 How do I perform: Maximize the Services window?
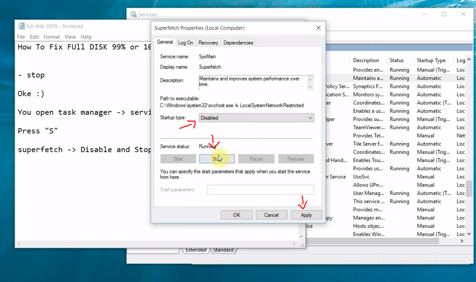444,15
